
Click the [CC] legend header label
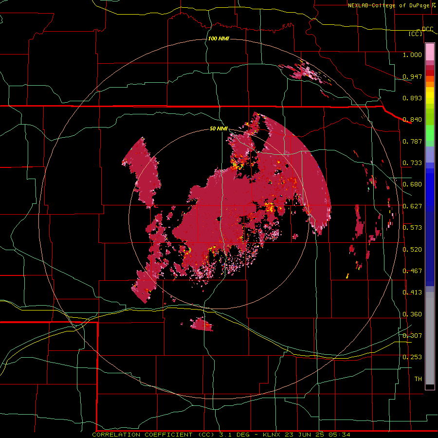pos(416,34)
